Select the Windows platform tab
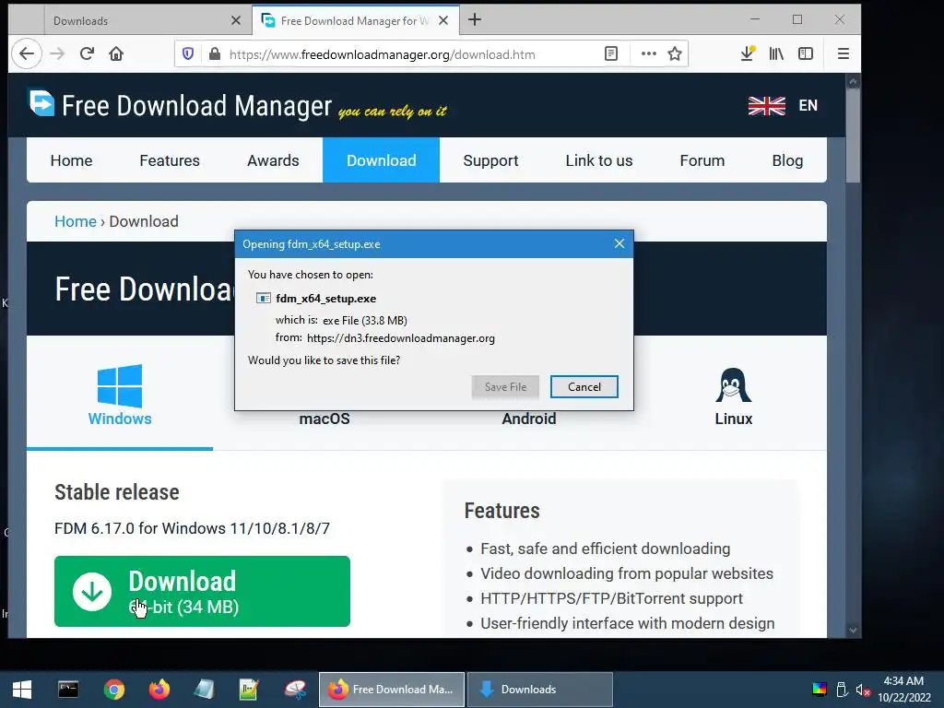Viewport: 944px width, 708px height. click(120, 395)
